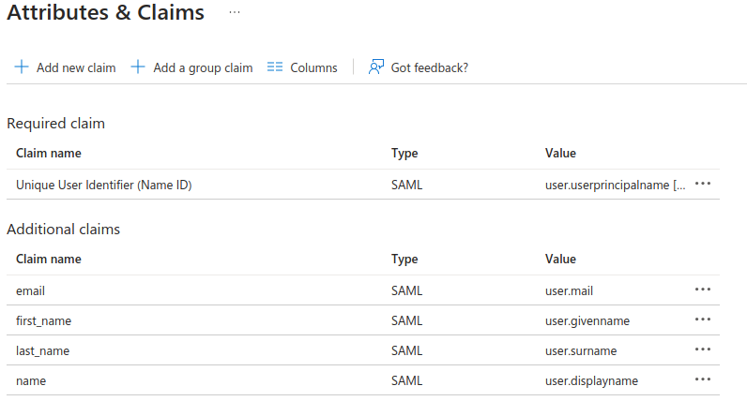Open the ellipsis menu for first_name claim
The height and width of the screenshot is (416, 747).
point(703,320)
